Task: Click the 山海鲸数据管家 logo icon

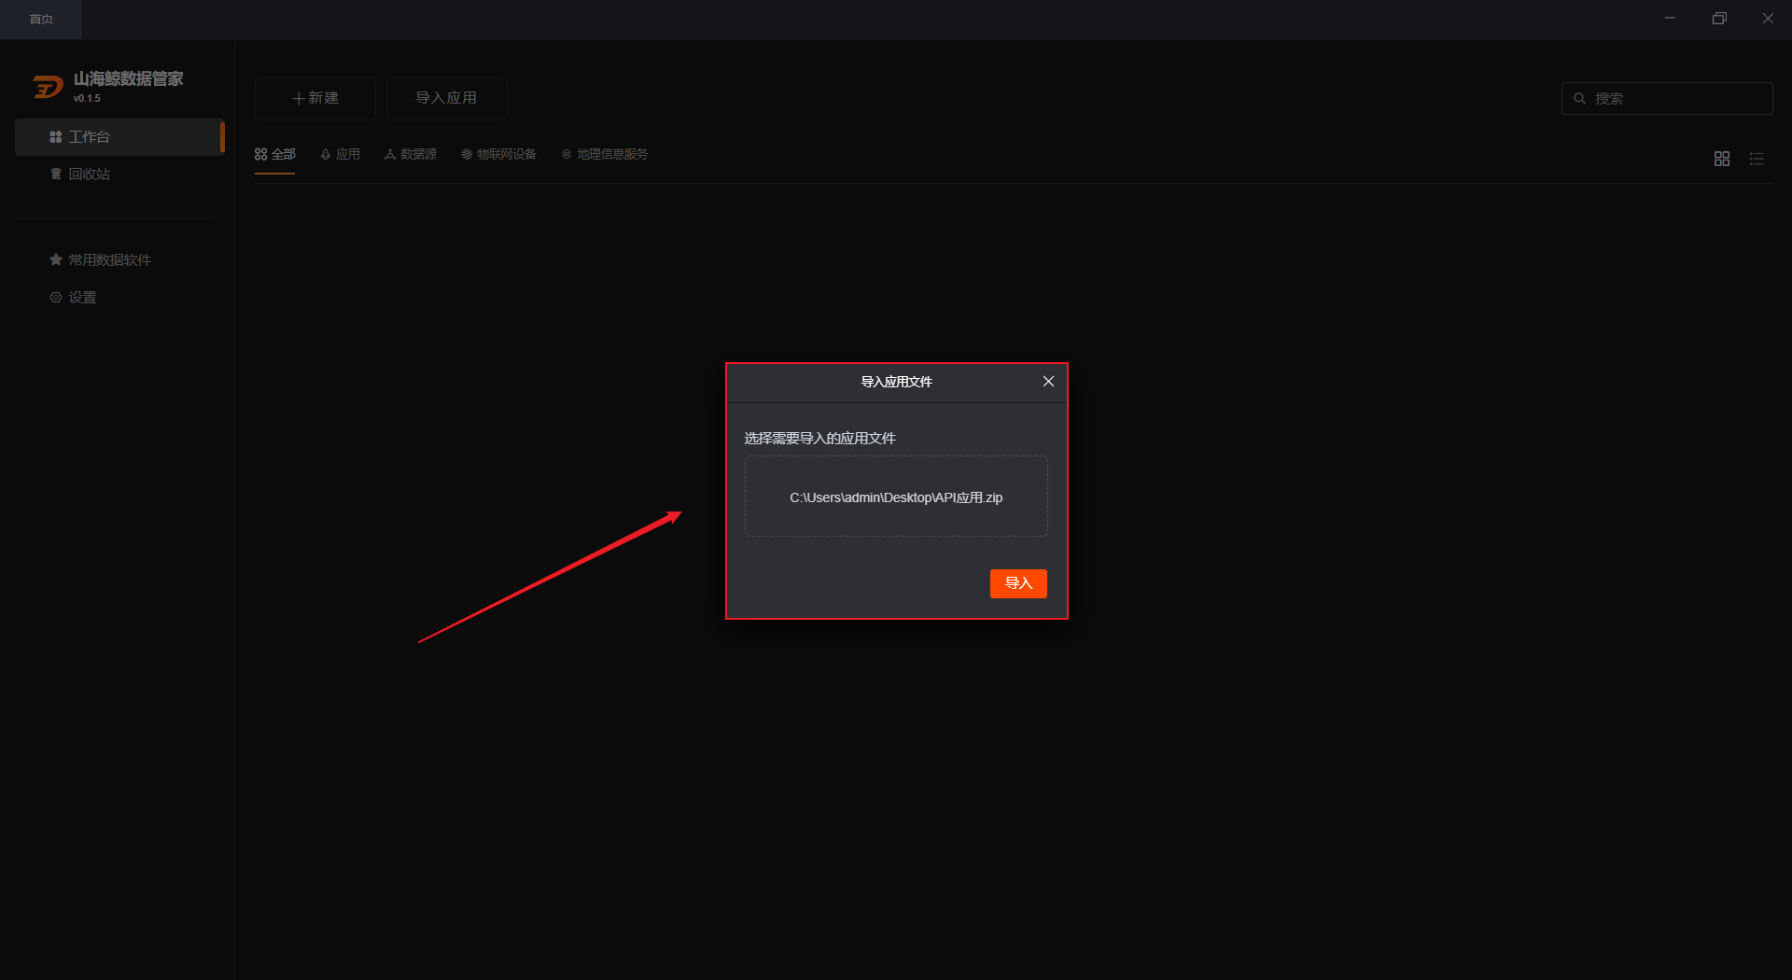Action: coord(48,87)
